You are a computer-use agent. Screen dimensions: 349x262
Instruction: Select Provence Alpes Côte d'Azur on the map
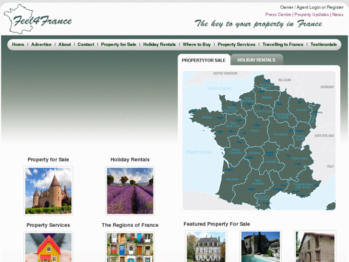coord(302,186)
